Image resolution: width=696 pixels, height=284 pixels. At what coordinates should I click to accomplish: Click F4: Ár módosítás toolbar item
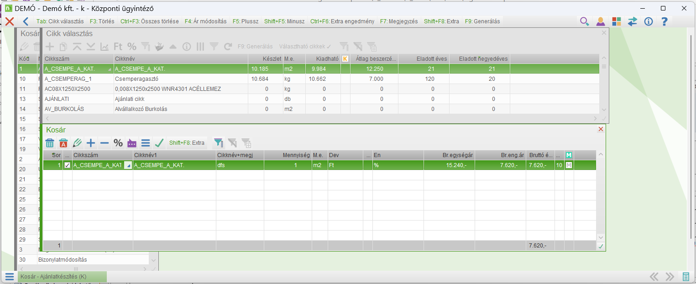pos(206,21)
